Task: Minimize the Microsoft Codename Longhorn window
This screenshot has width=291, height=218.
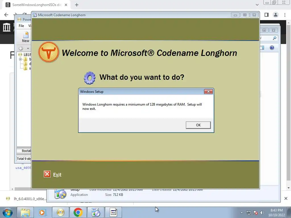Action: (x=235, y=15)
